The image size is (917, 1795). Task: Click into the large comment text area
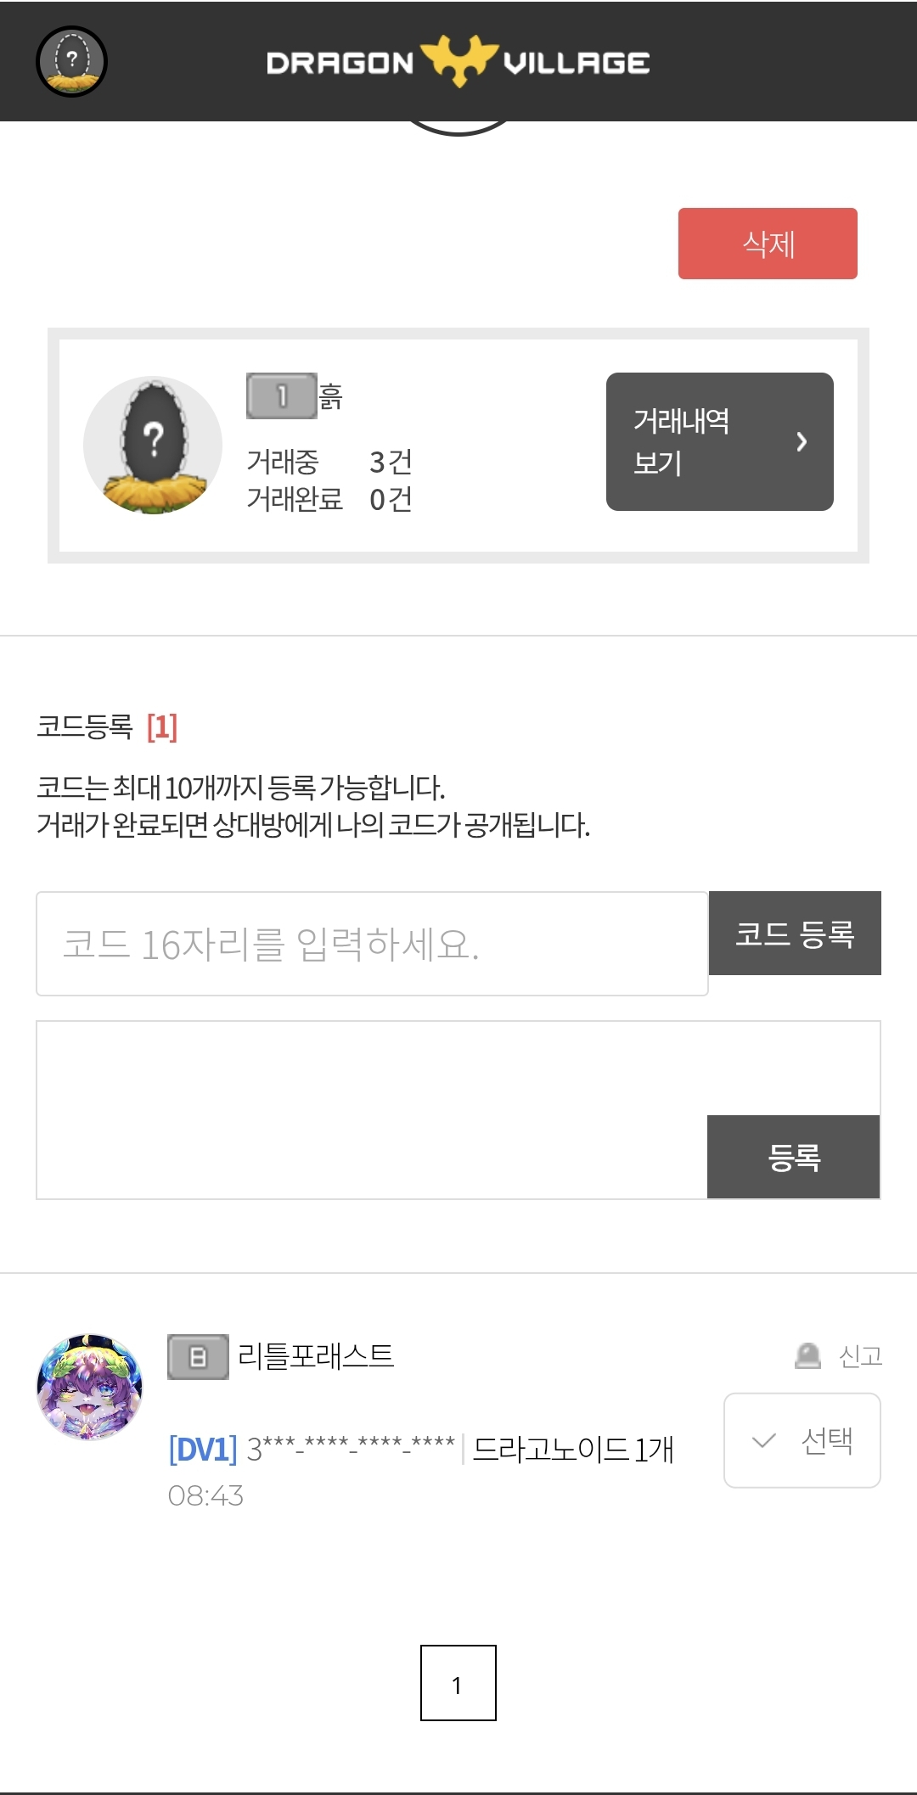(372, 1109)
